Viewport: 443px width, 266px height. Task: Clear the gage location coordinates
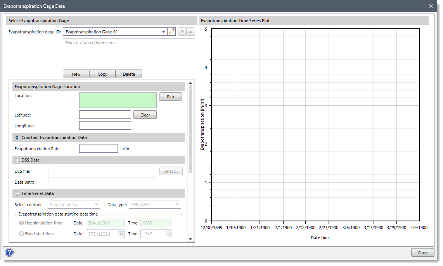(145, 114)
